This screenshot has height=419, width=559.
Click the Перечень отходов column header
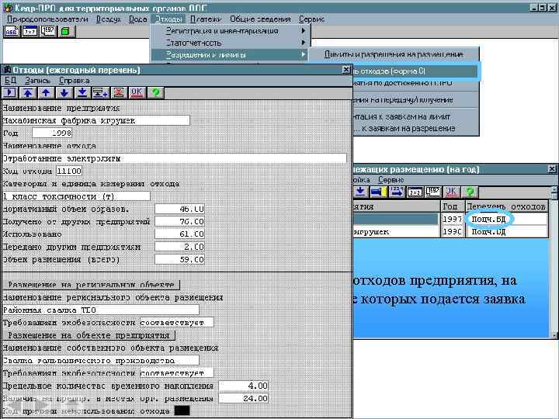pos(506,206)
